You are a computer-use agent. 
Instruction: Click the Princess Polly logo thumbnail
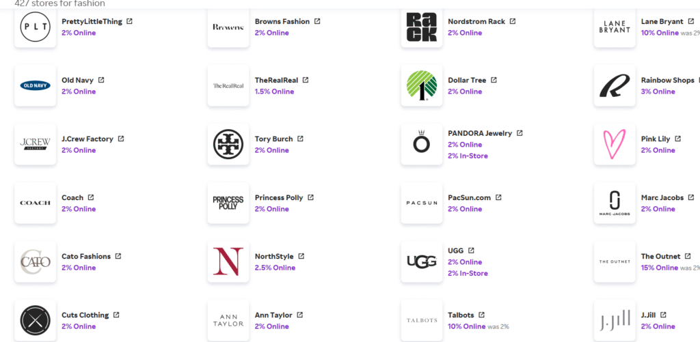228,203
